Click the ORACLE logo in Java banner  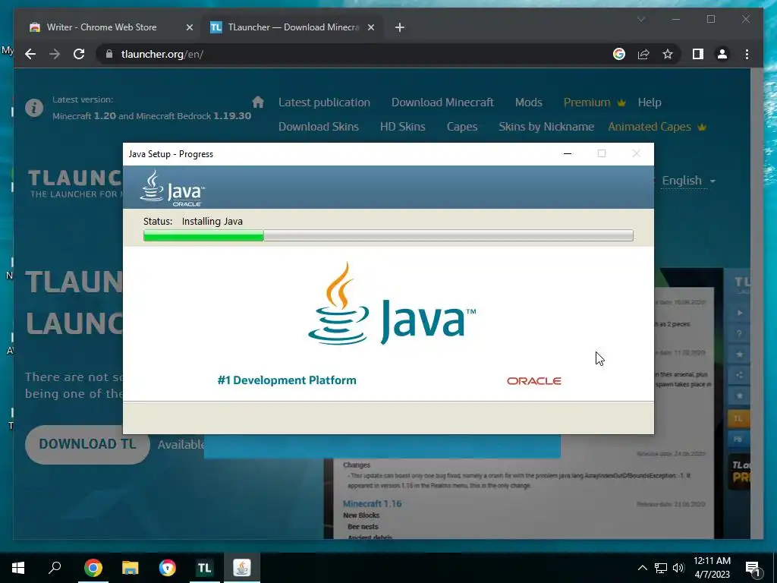tap(533, 381)
